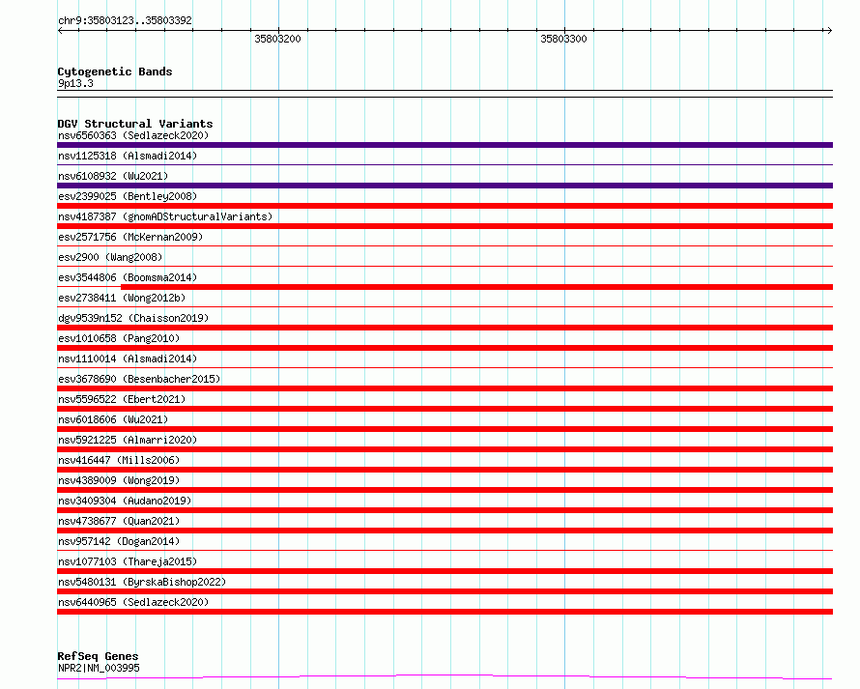Click the right scroll arrow on the ruler
The image size is (860, 689).
[x=829, y=31]
